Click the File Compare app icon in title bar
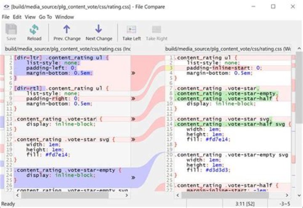 6,7
